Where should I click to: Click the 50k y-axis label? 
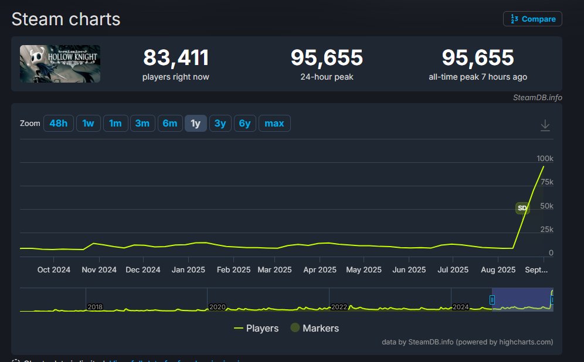coord(546,206)
